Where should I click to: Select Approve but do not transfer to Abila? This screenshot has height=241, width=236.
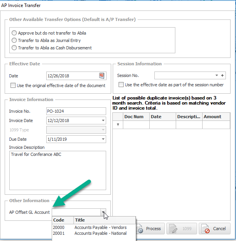click(x=14, y=33)
